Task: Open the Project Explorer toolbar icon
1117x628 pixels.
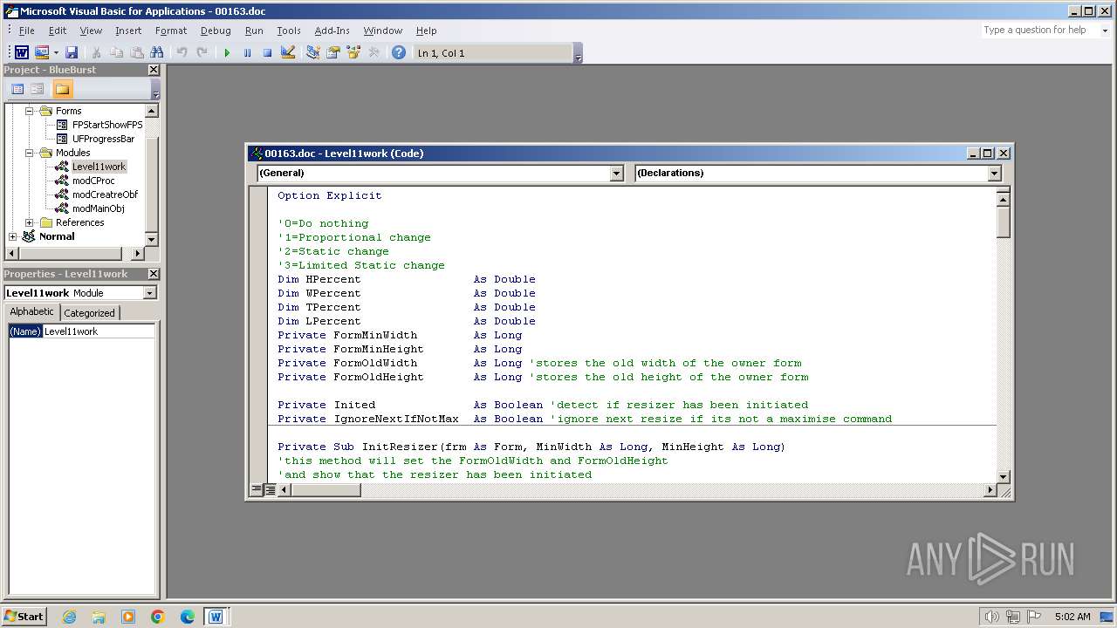Action: pos(312,53)
